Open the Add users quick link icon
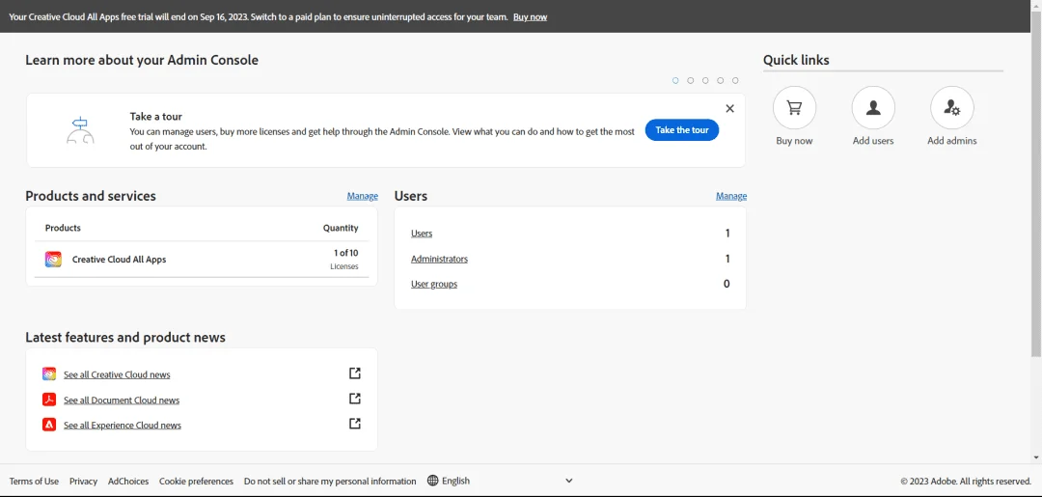 (873, 108)
